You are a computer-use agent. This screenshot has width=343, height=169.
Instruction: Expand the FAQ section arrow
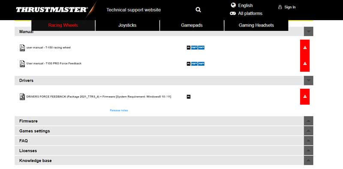click(308, 141)
